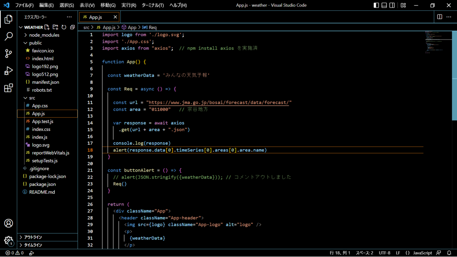Open 表示(V) menu

coord(87,5)
